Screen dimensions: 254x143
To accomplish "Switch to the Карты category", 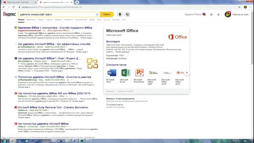I will [x=49, y=19].
